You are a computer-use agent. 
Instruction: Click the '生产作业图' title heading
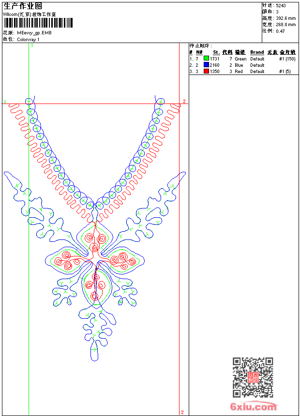click(x=23, y=6)
